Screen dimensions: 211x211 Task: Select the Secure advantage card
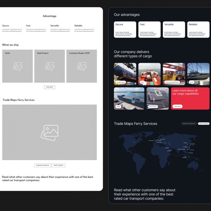click(x=125, y=29)
